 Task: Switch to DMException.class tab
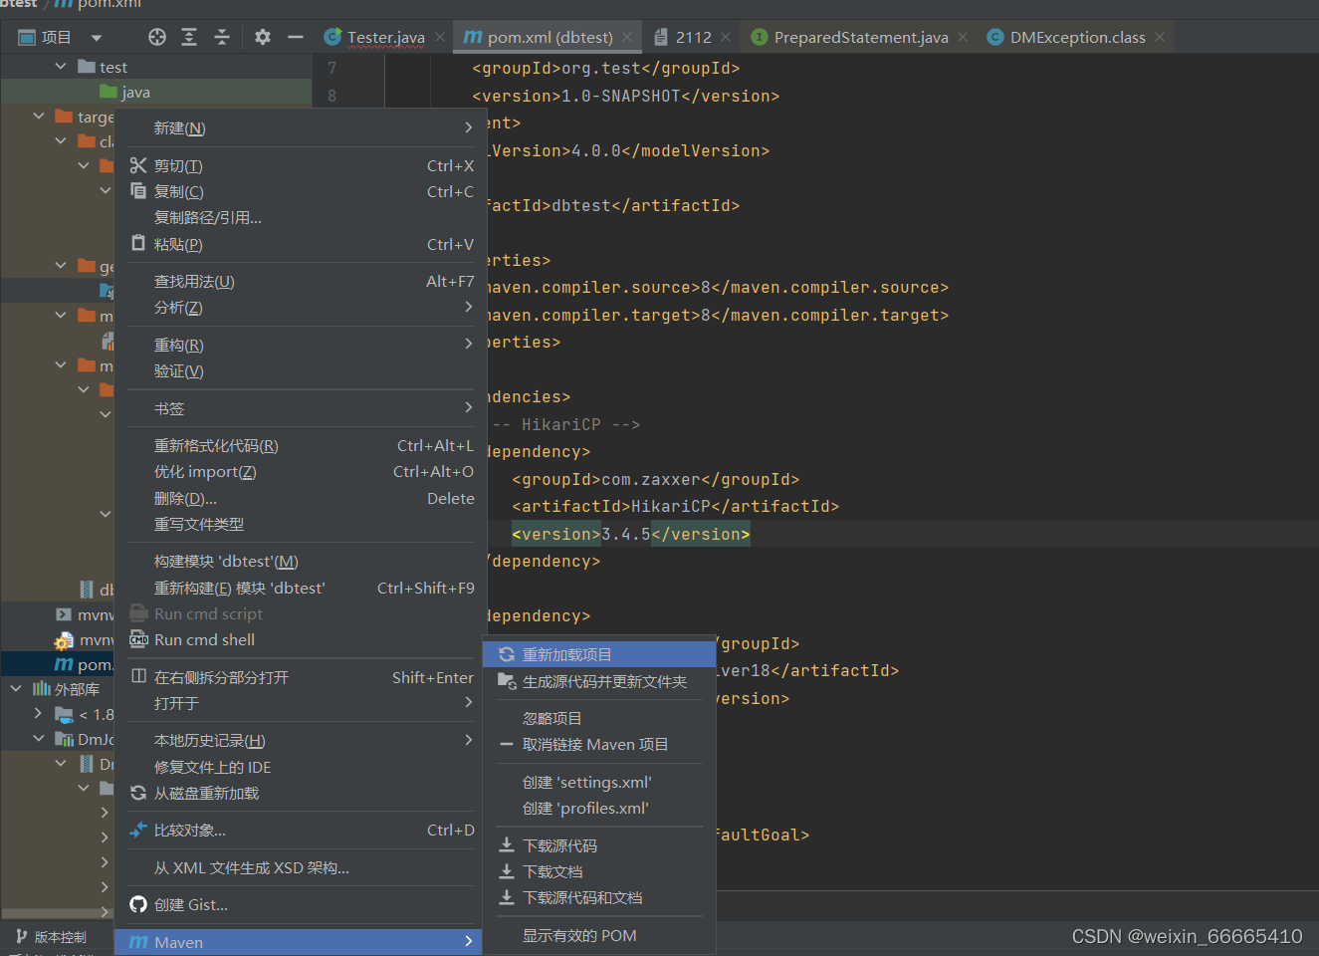click(x=1077, y=37)
